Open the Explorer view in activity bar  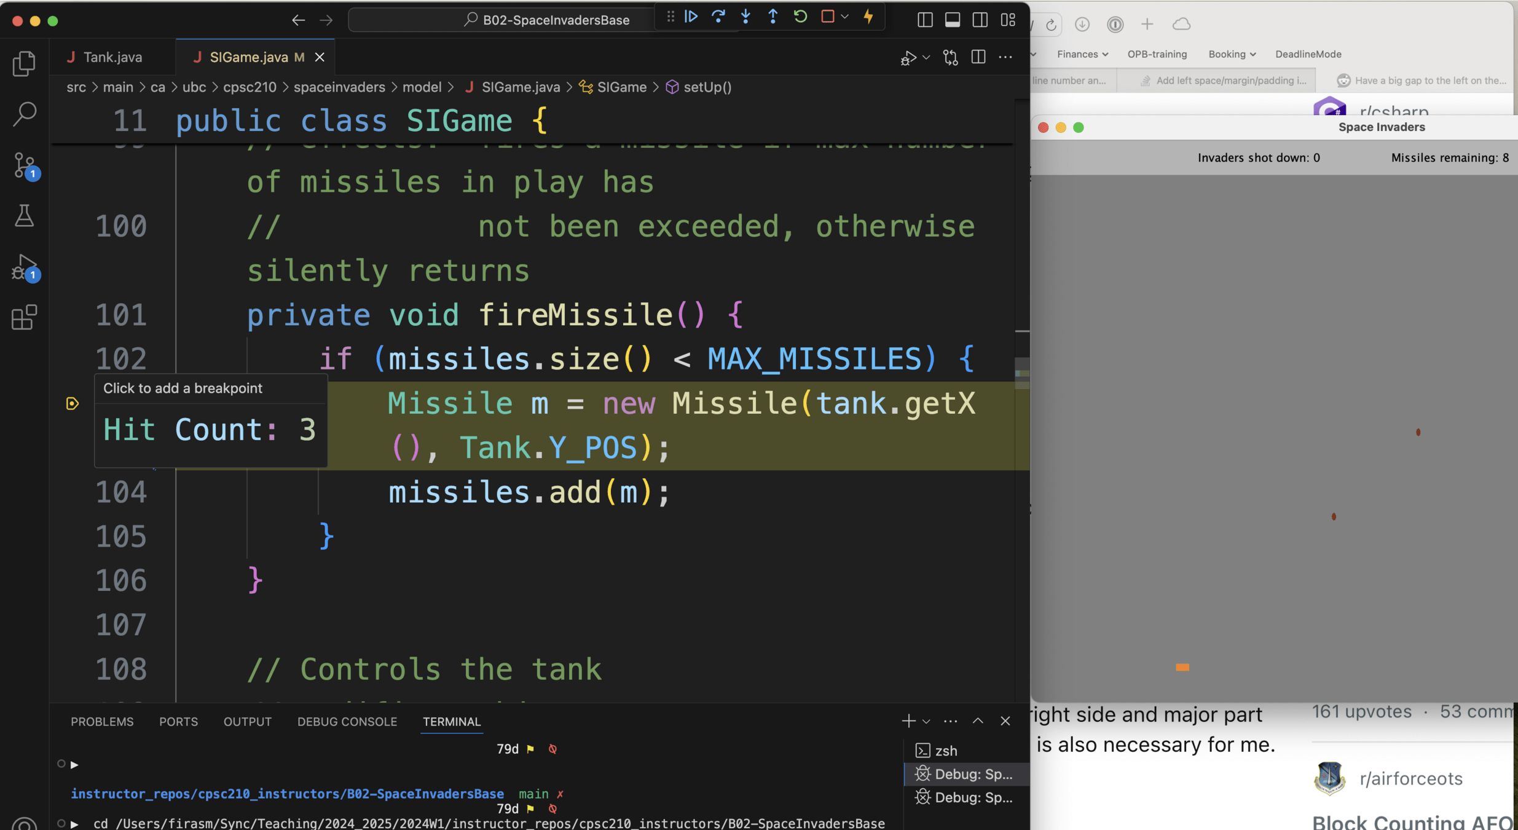[24, 63]
